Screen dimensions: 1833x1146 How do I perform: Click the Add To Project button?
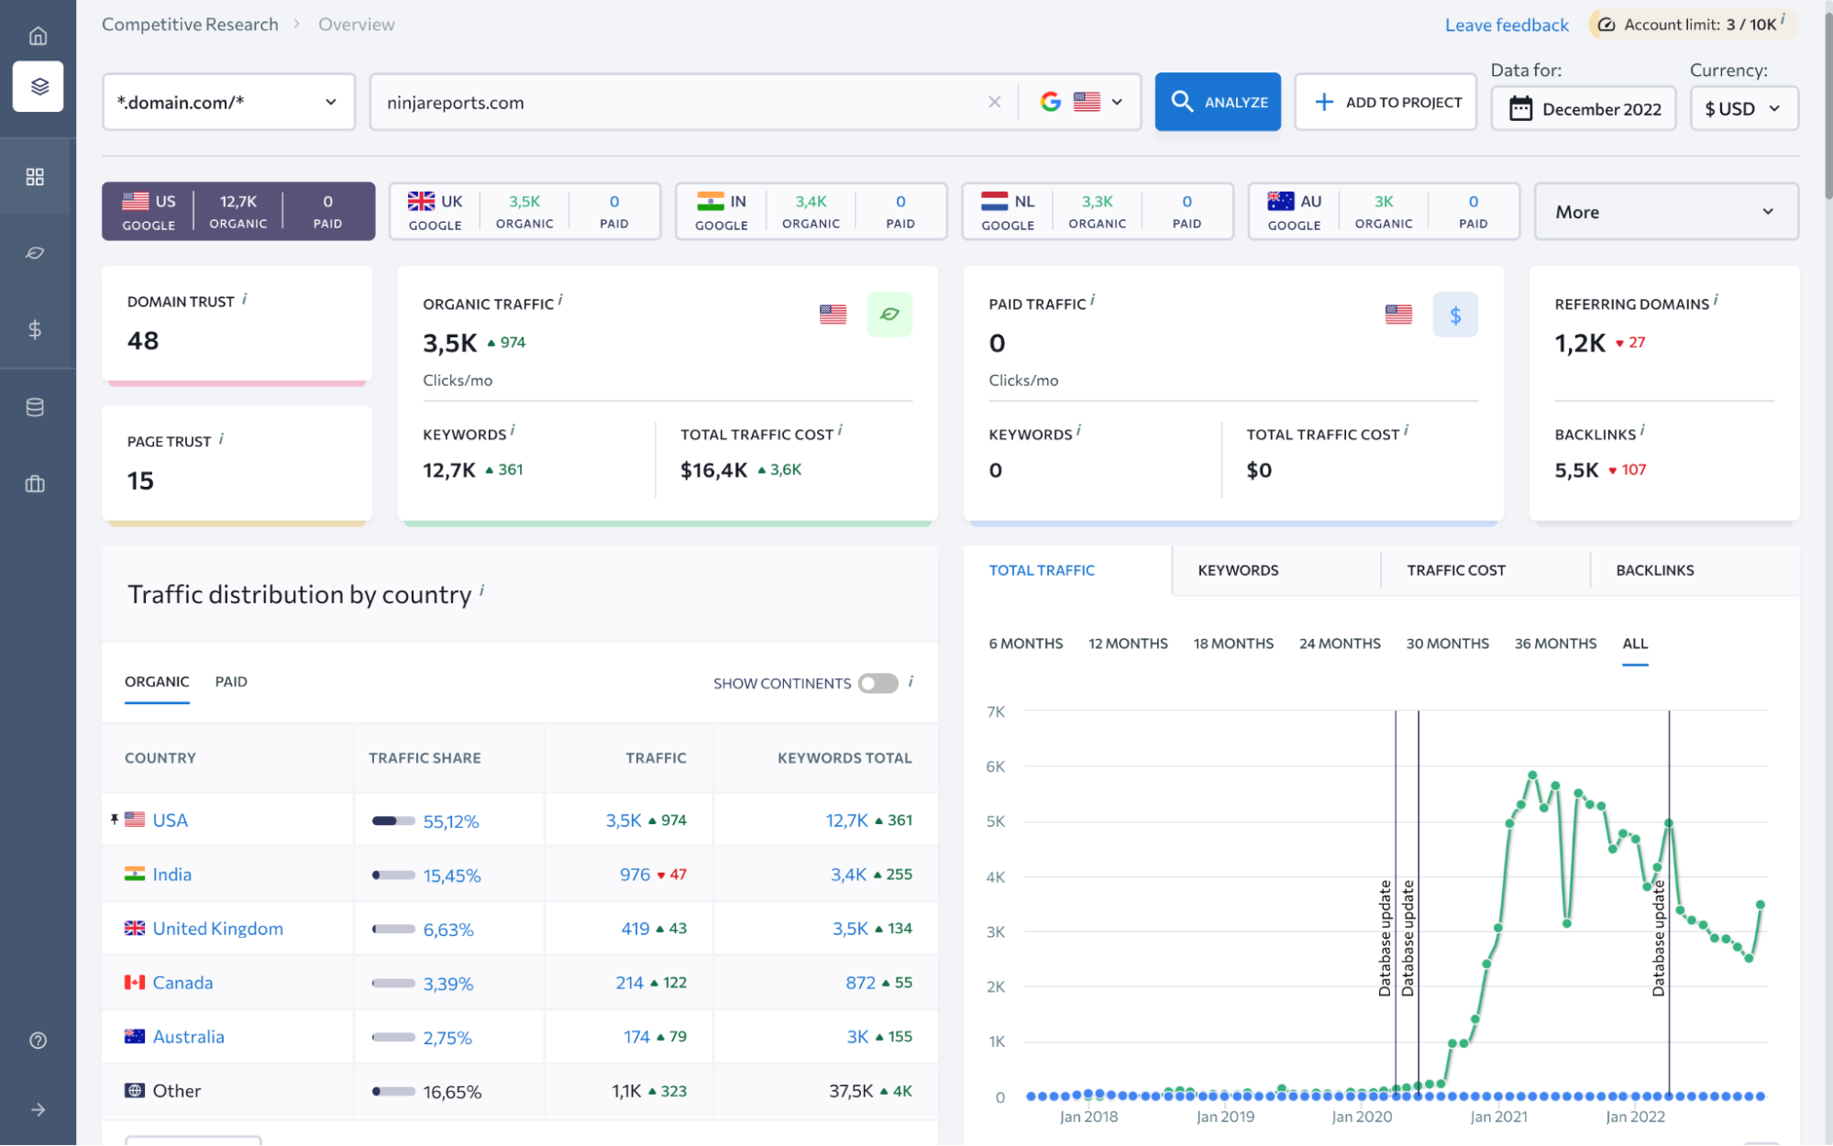1386,100
